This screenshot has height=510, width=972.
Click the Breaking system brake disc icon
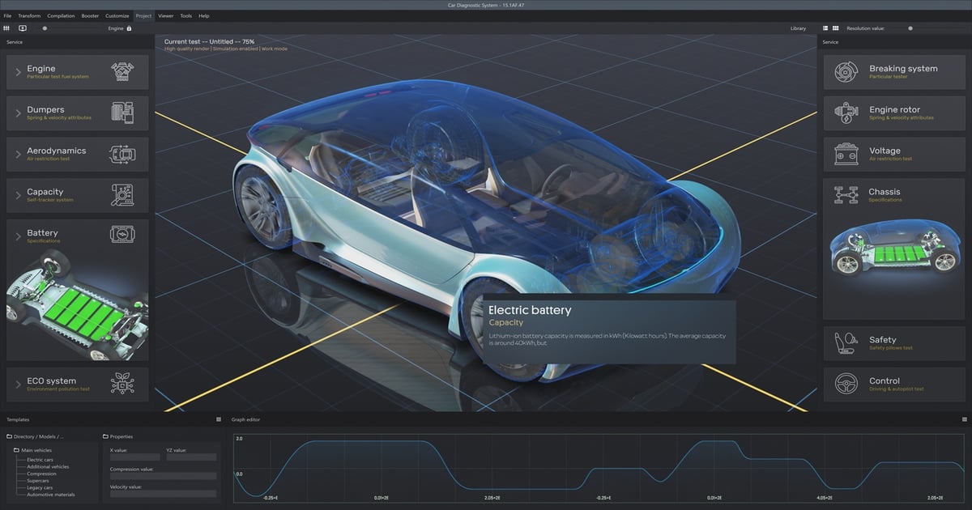coord(846,71)
